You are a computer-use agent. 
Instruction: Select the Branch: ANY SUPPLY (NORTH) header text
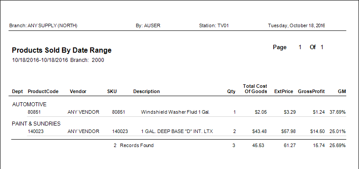click(x=43, y=25)
